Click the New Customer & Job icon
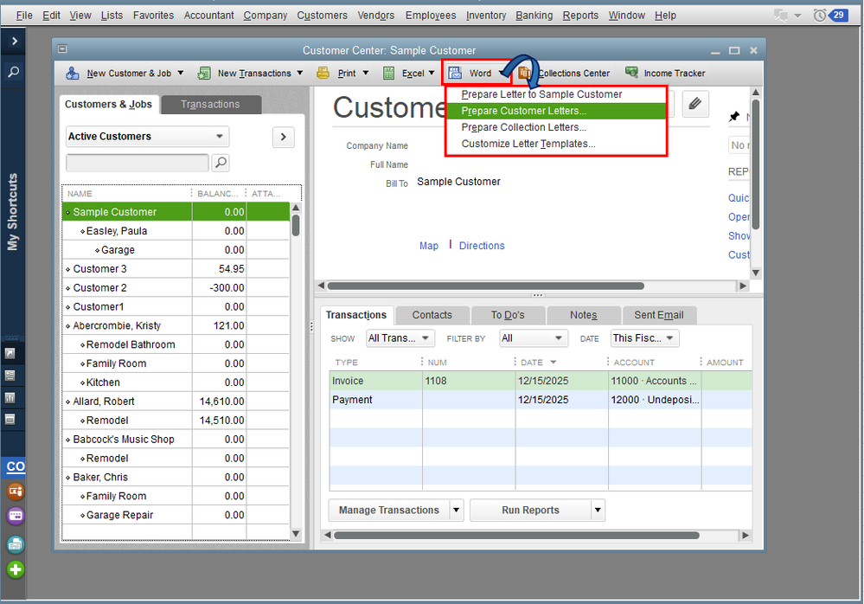Viewport: 864px width, 604px height. (72, 74)
